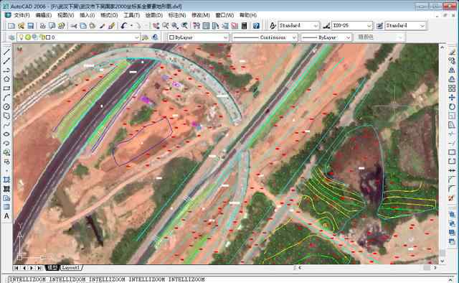
Task: Open the QuickCalc calculator icon
Action: (244, 26)
